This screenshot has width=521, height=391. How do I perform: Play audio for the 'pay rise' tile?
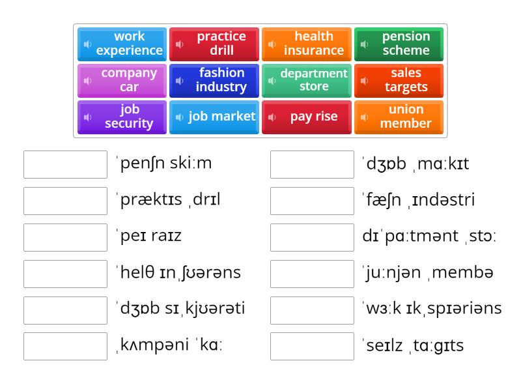click(272, 117)
